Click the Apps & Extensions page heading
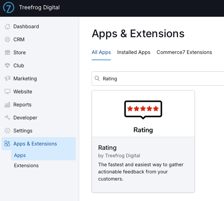This screenshot has width=224, height=201. pyautogui.click(x=138, y=34)
